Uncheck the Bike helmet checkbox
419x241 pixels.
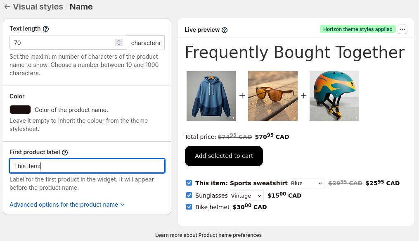(x=189, y=207)
